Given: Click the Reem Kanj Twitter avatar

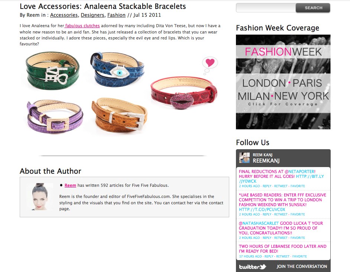Looking at the screenshot, I should coord(244,157).
